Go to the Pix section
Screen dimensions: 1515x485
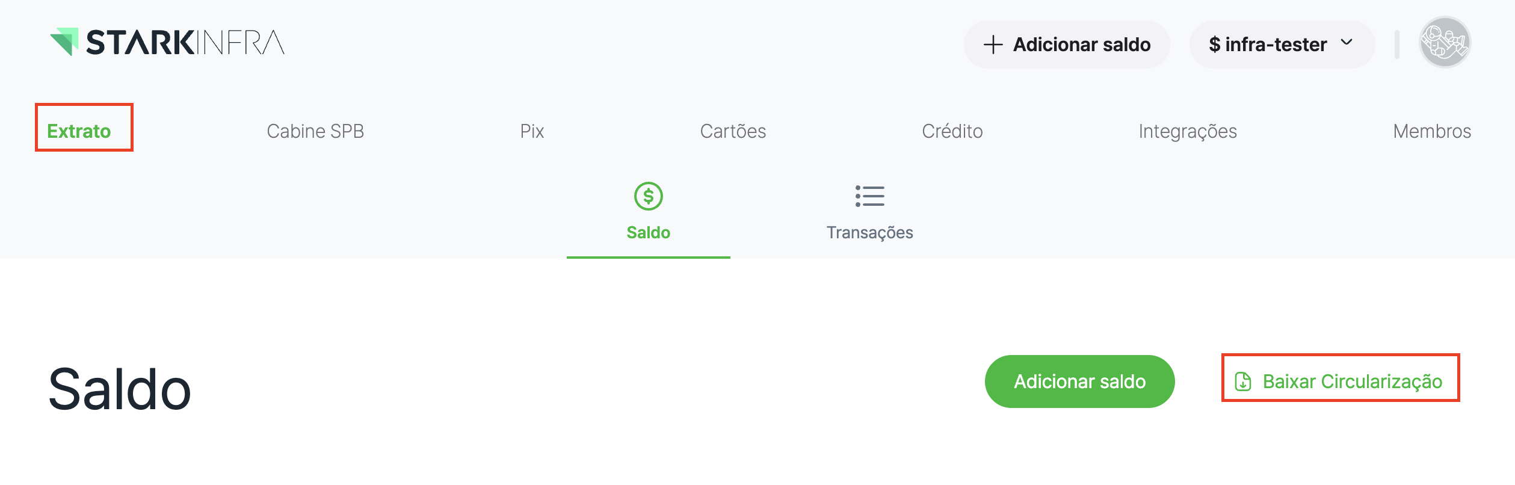click(x=532, y=131)
